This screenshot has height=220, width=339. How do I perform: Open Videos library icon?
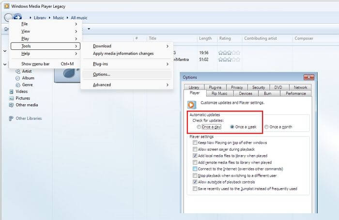coord(12,92)
